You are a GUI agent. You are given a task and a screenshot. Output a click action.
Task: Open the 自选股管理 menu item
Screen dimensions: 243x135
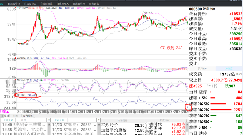coord(79,4)
